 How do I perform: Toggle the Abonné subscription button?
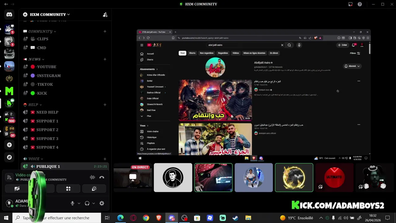pyautogui.click(x=352, y=66)
